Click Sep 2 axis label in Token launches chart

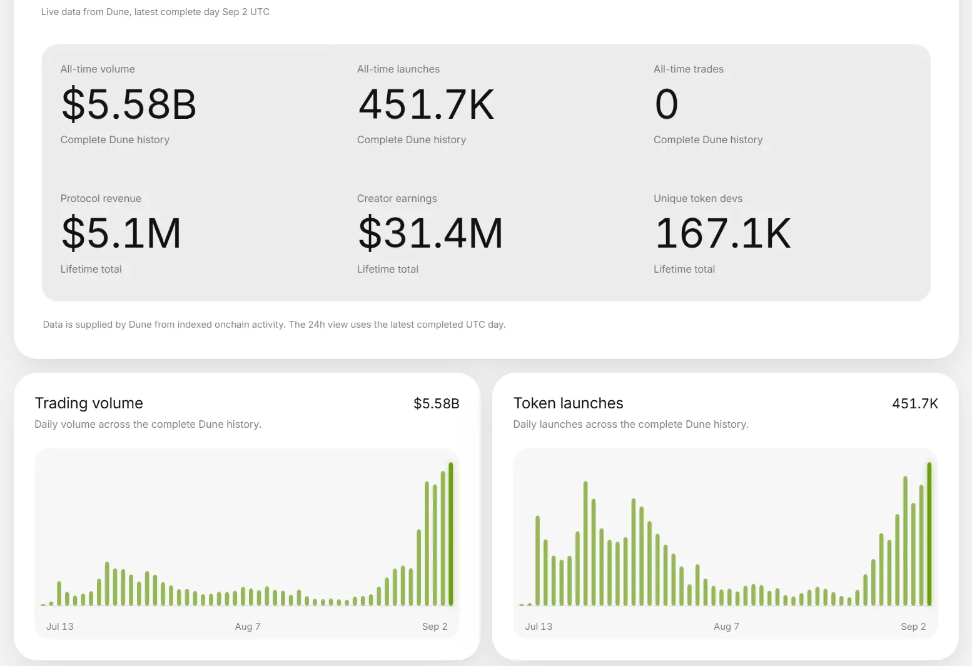[913, 627]
